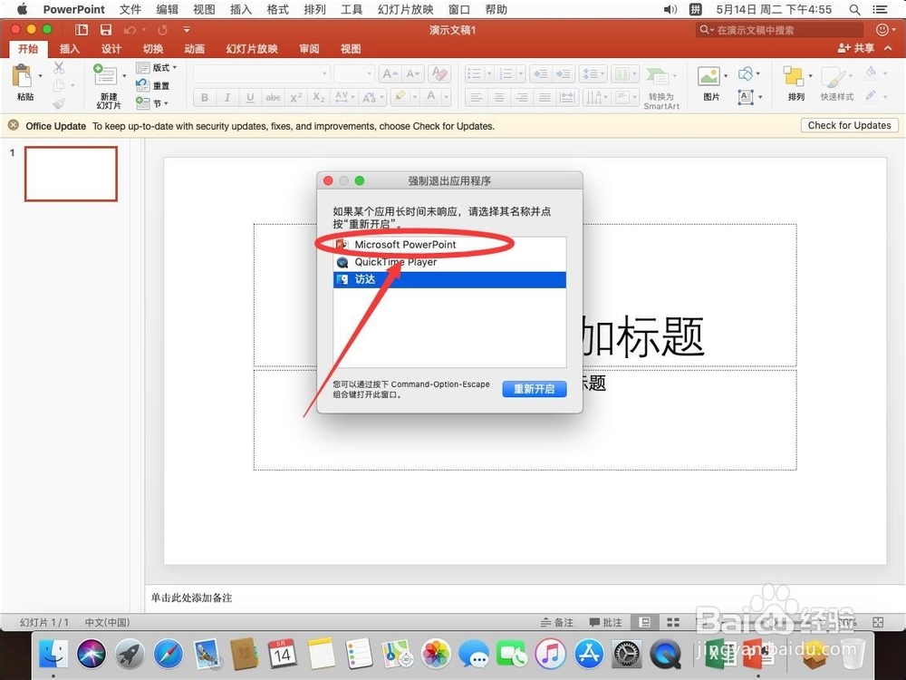Click the Save floppy disk icon
Screen dimensions: 906x680
[106, 30]
